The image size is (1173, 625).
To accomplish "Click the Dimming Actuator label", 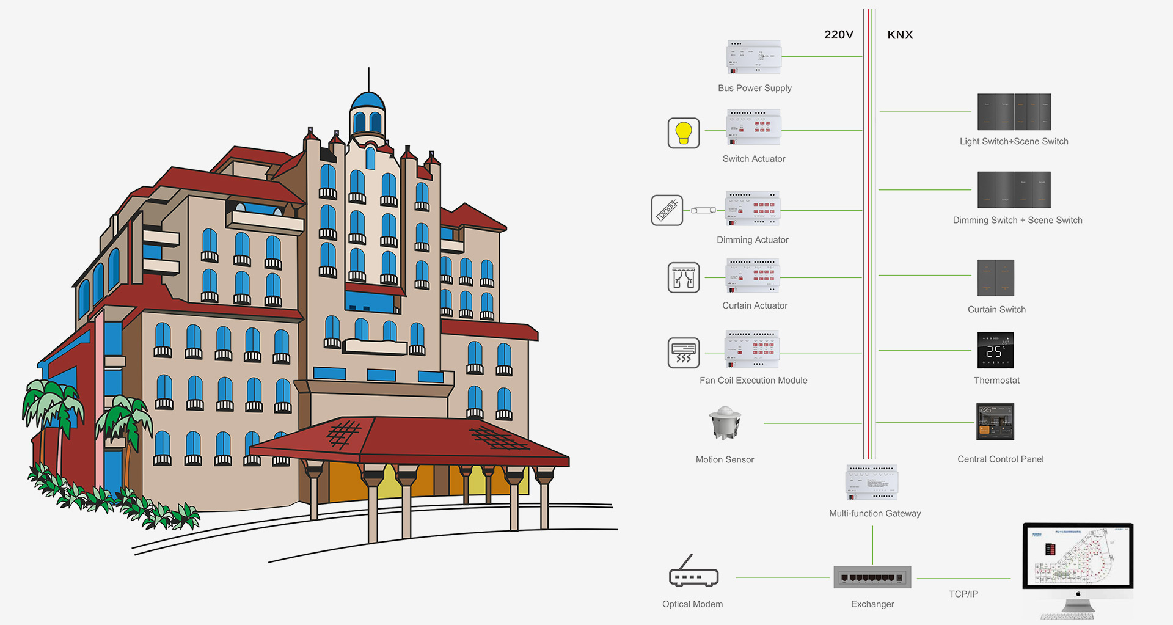I will point(753,240).
